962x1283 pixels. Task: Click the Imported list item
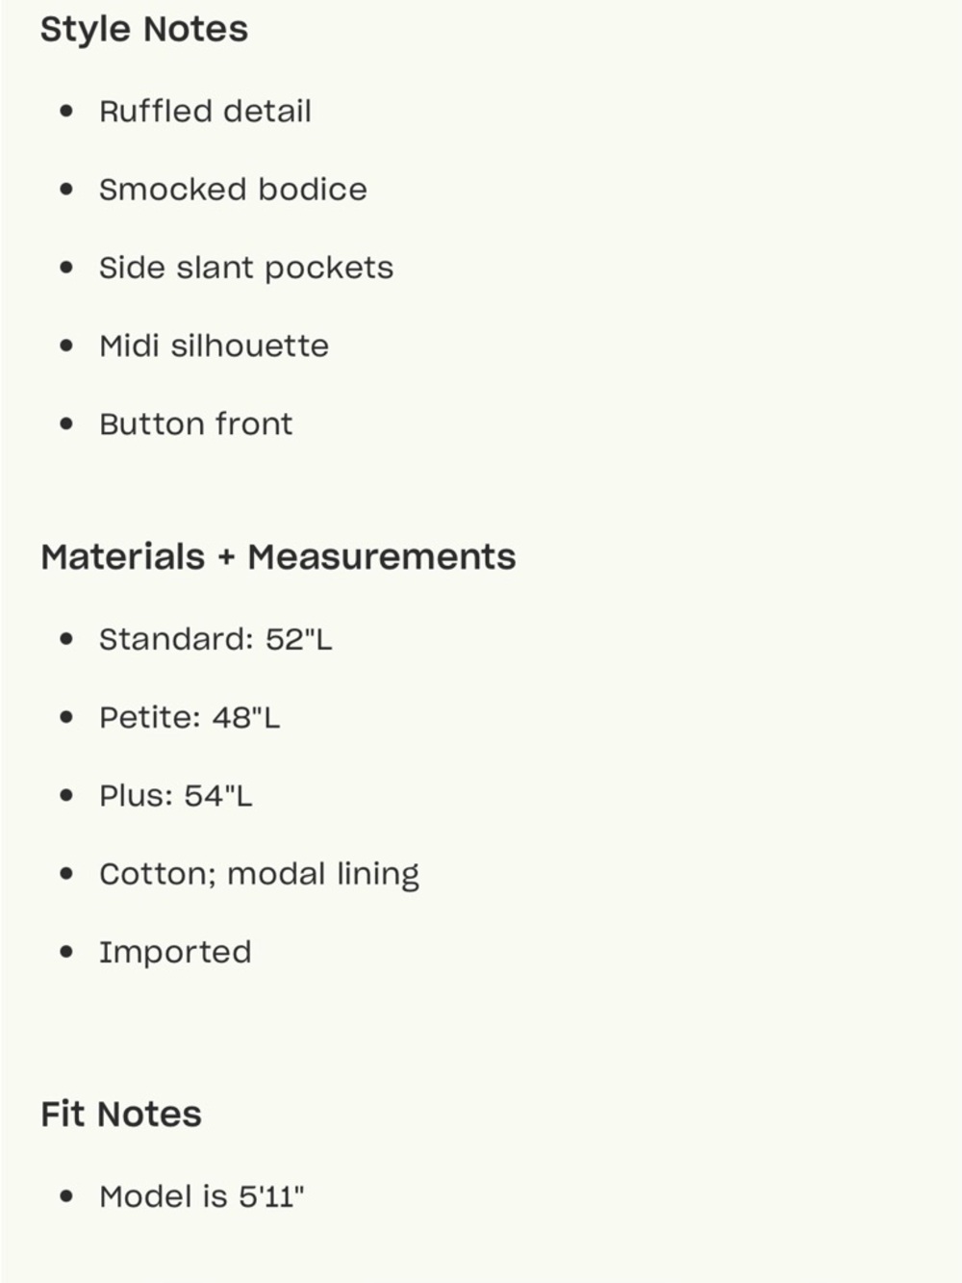(x=175, y=953)
